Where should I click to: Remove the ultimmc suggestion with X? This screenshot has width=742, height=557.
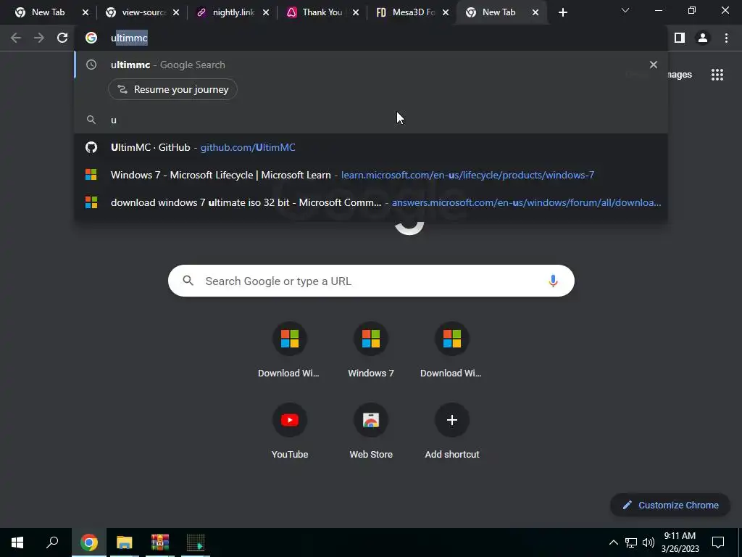[x=654, y=65]
